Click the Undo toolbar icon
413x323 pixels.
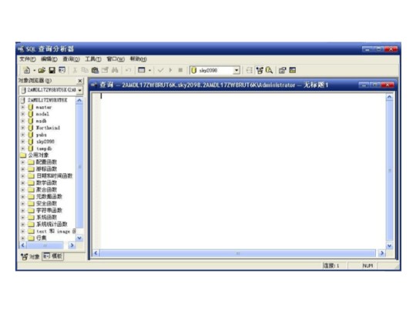128,70
